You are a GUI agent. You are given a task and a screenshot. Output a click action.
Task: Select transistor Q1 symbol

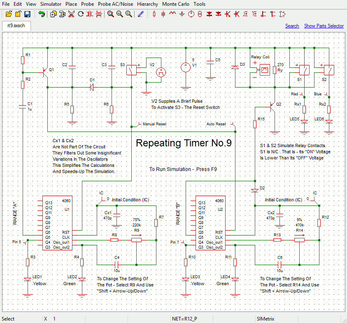[45, 72]
